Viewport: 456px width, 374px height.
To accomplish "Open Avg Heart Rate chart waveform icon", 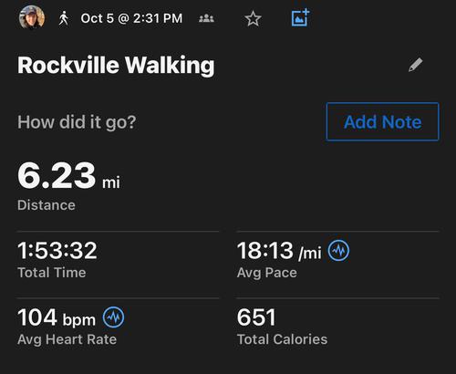I will tap(113, 317).
